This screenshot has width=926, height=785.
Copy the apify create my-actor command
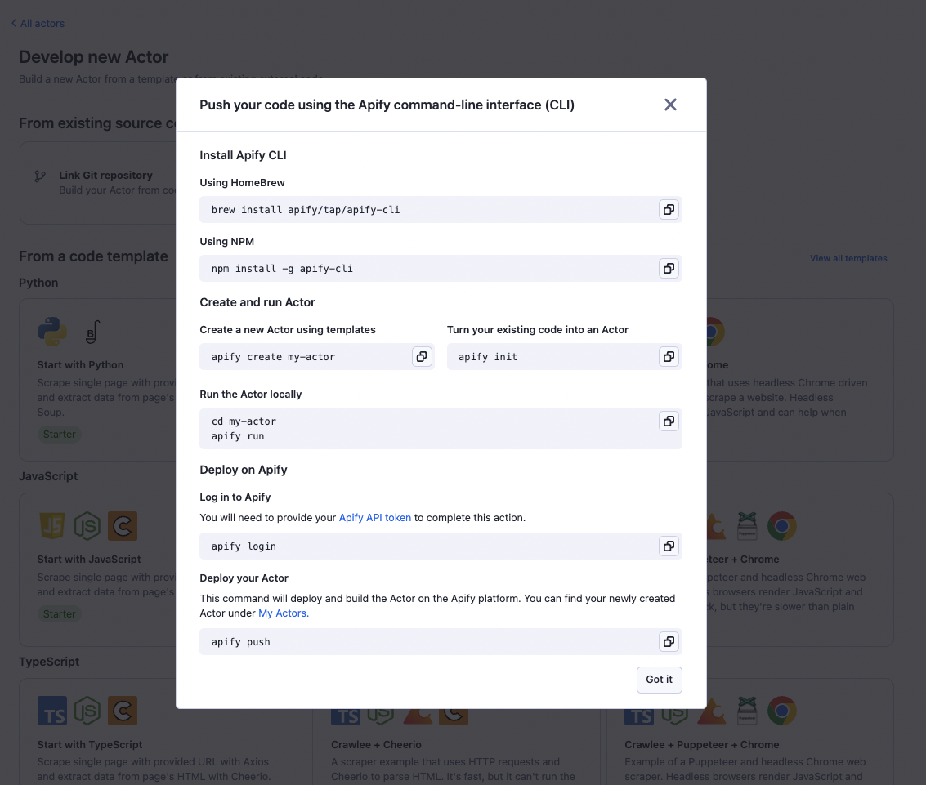coord(422,357)
